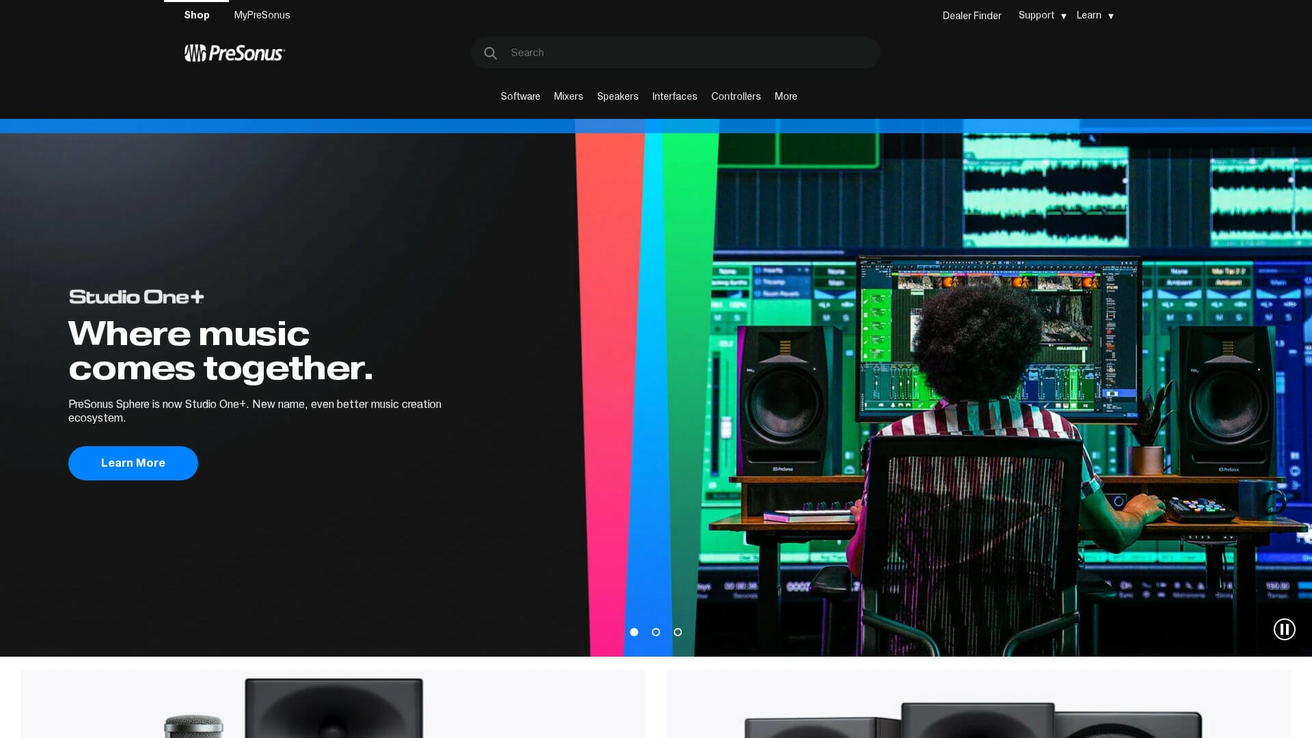Select the Speakers navigation item

(x=617, y=96)
